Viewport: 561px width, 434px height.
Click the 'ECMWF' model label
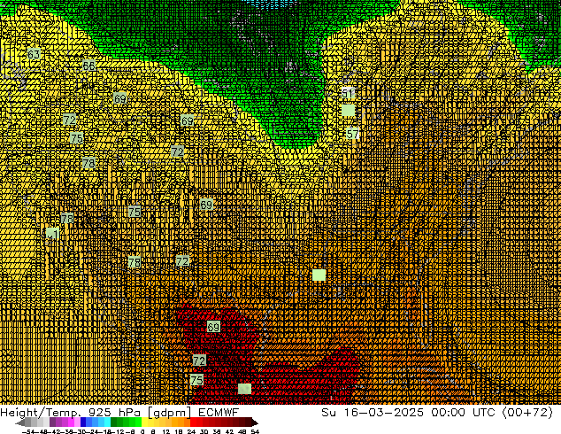pos(219,412)
